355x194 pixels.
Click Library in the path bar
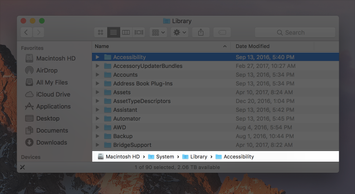(x=195, y=157)
